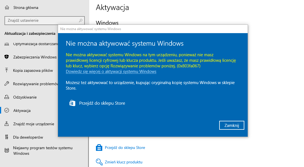Click Przejdź do sklepu Store below the dialog

click(x=125, y=148)
